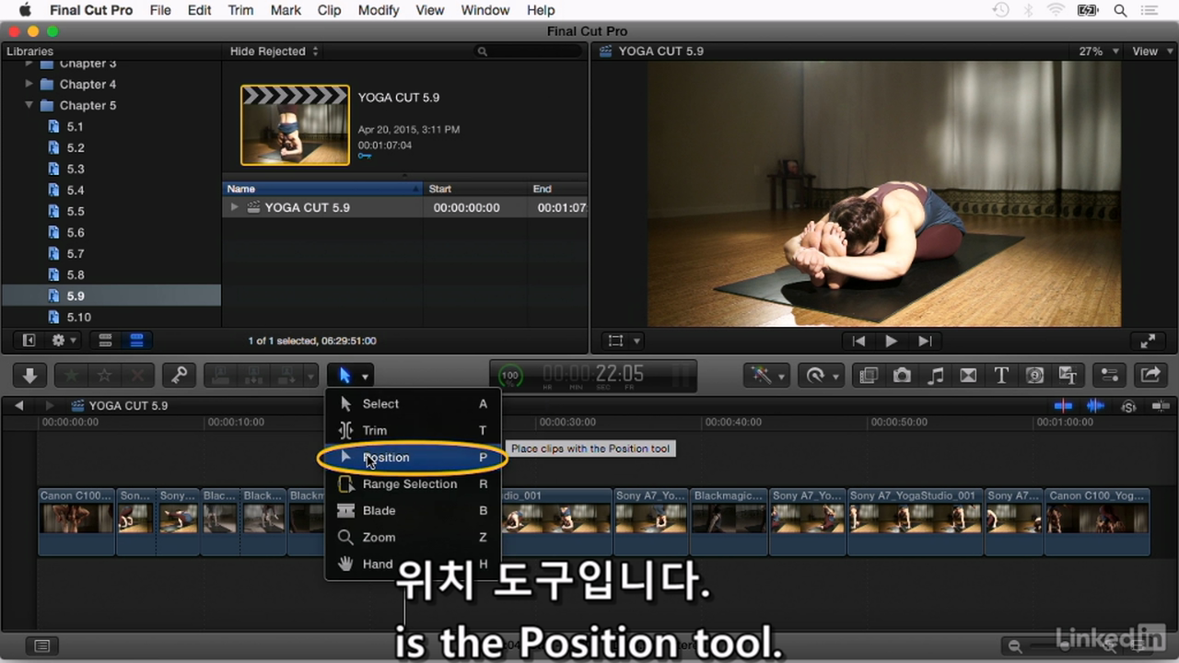Click the Wi-Fi status icon

pyautogui.click(x=1056, y=10)
